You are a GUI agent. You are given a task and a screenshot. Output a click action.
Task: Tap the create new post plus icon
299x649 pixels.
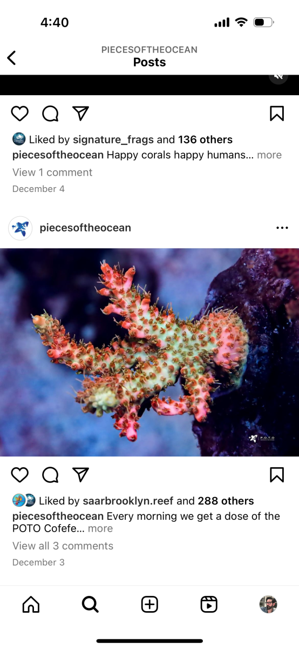149,604
